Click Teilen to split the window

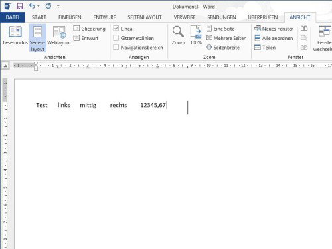pyautogui.click(x=265, y=47)
